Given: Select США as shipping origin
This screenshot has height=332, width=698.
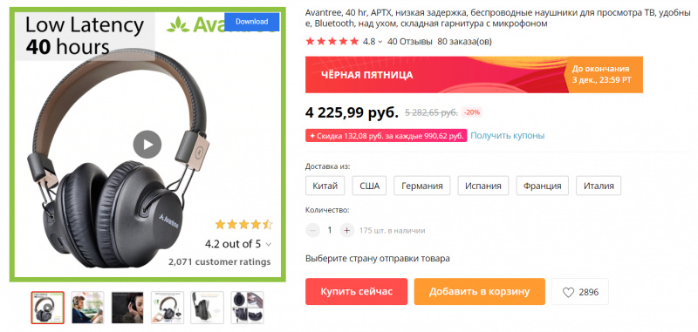Looking at the screenshot, I should (x=369, y=186).
